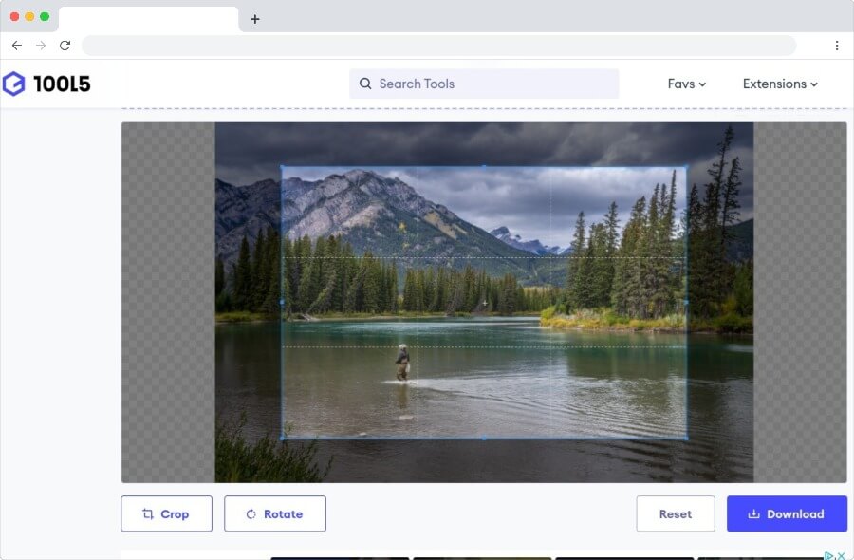Image resolution: width=854 pixels, height=560 pixels.
Task: Reload the page with refresh icon
Action: 65,46
